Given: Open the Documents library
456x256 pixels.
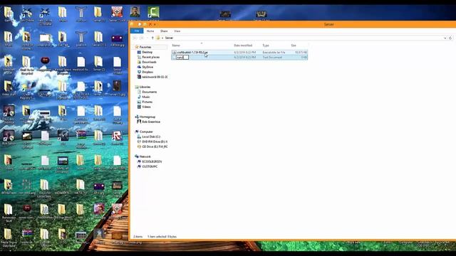Looking at the screenshot, I should point(149,92).
